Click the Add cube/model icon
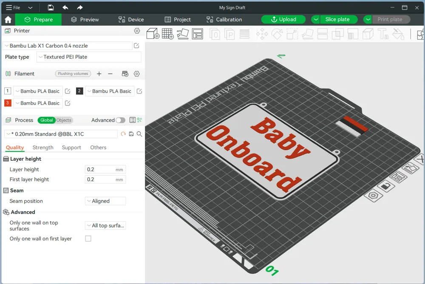425x284 pixels. [153, 34]
